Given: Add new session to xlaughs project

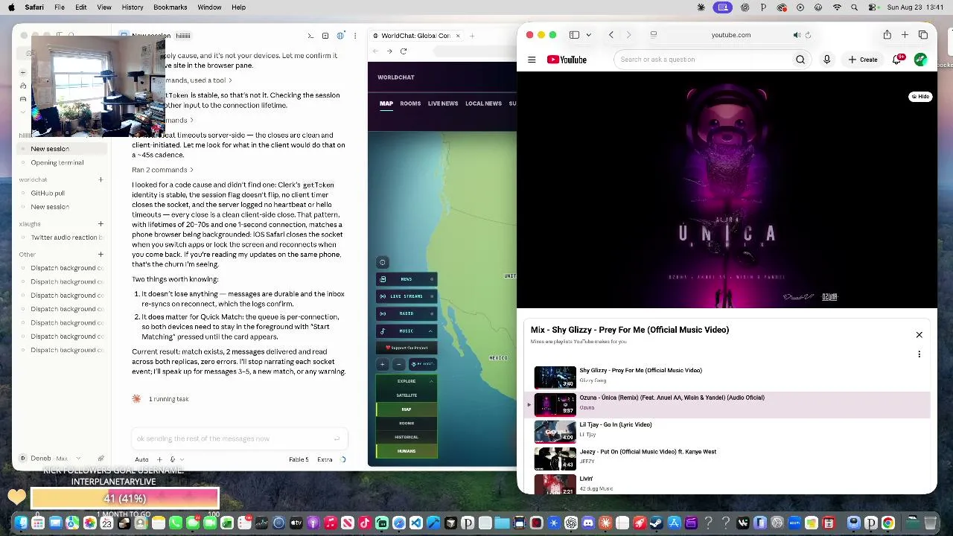Looking at the screenshot, I should [101, 223].
